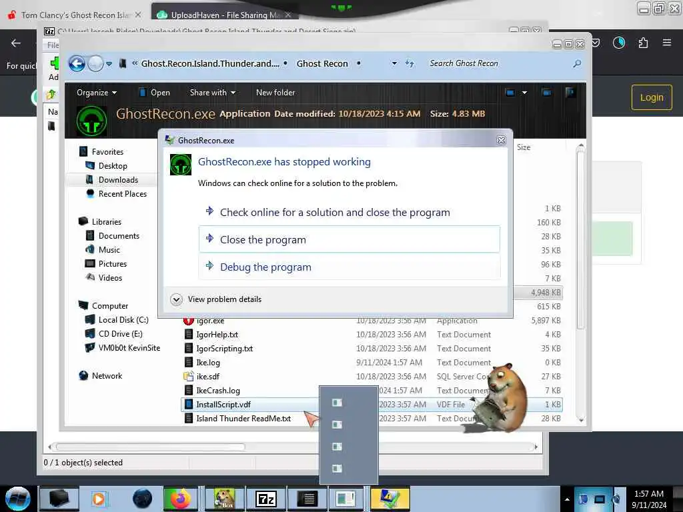Open the Documents library
Viewport: 683px width, 512px height.
click(x=119, y=235)
